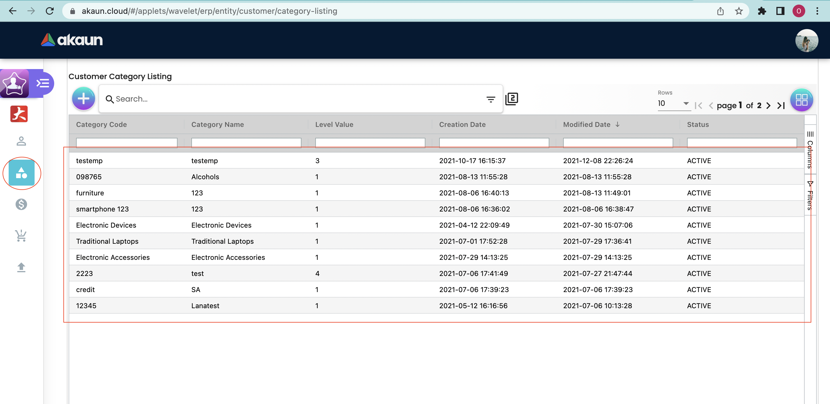This screenshot has width=830, height=404.
Task: Open the Columns side panel tab
Action: pyautogui.click(x=810, y=150)
